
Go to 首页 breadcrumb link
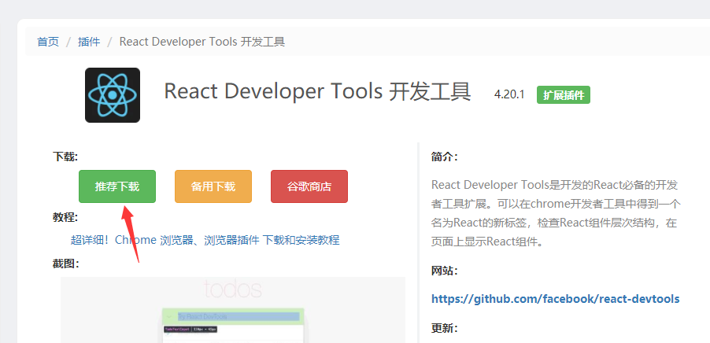pos(48,42)
